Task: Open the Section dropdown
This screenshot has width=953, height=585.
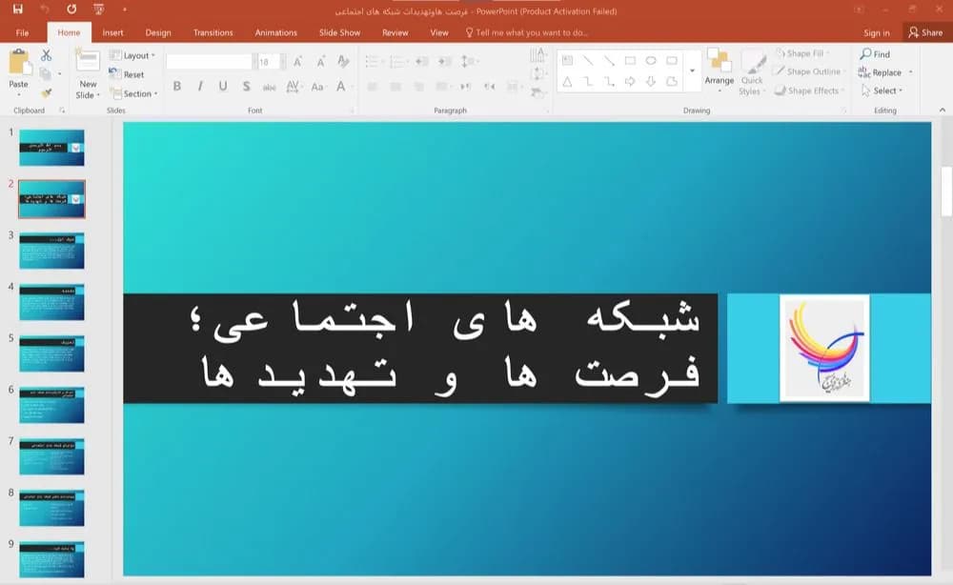Action: [134, 93]
